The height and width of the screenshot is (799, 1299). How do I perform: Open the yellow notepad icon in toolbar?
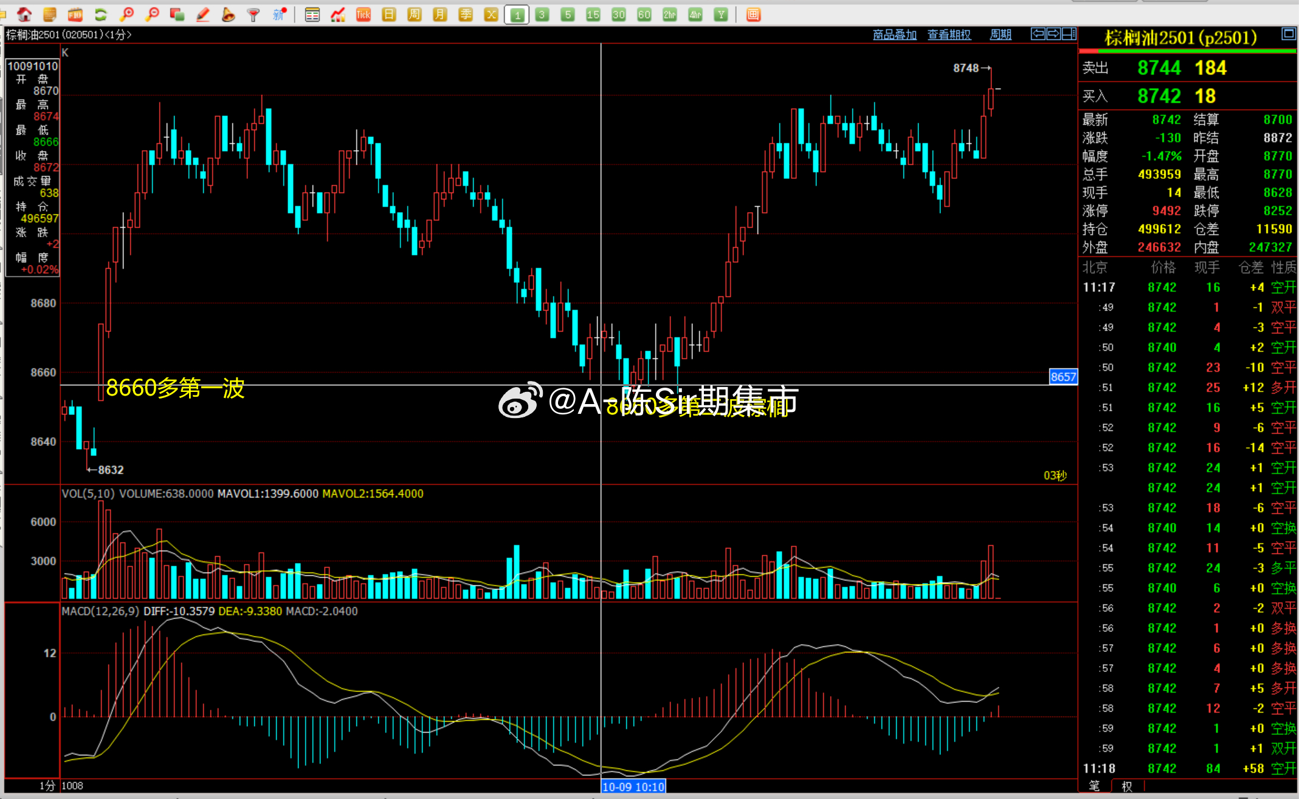click(x=50, y=15)
